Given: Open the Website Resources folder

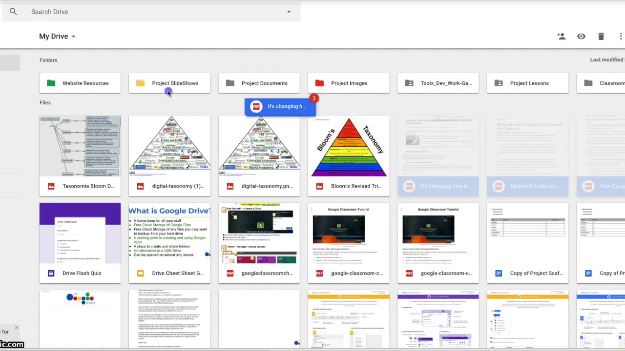Looking at the screenshot, I should point(80,83).
